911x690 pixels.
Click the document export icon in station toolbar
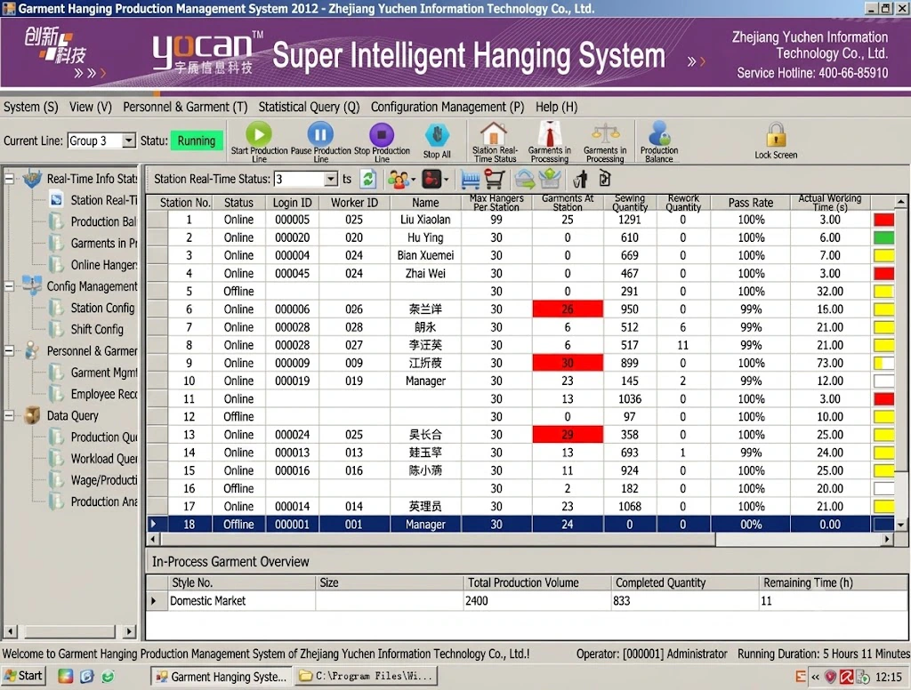(605, 179)
